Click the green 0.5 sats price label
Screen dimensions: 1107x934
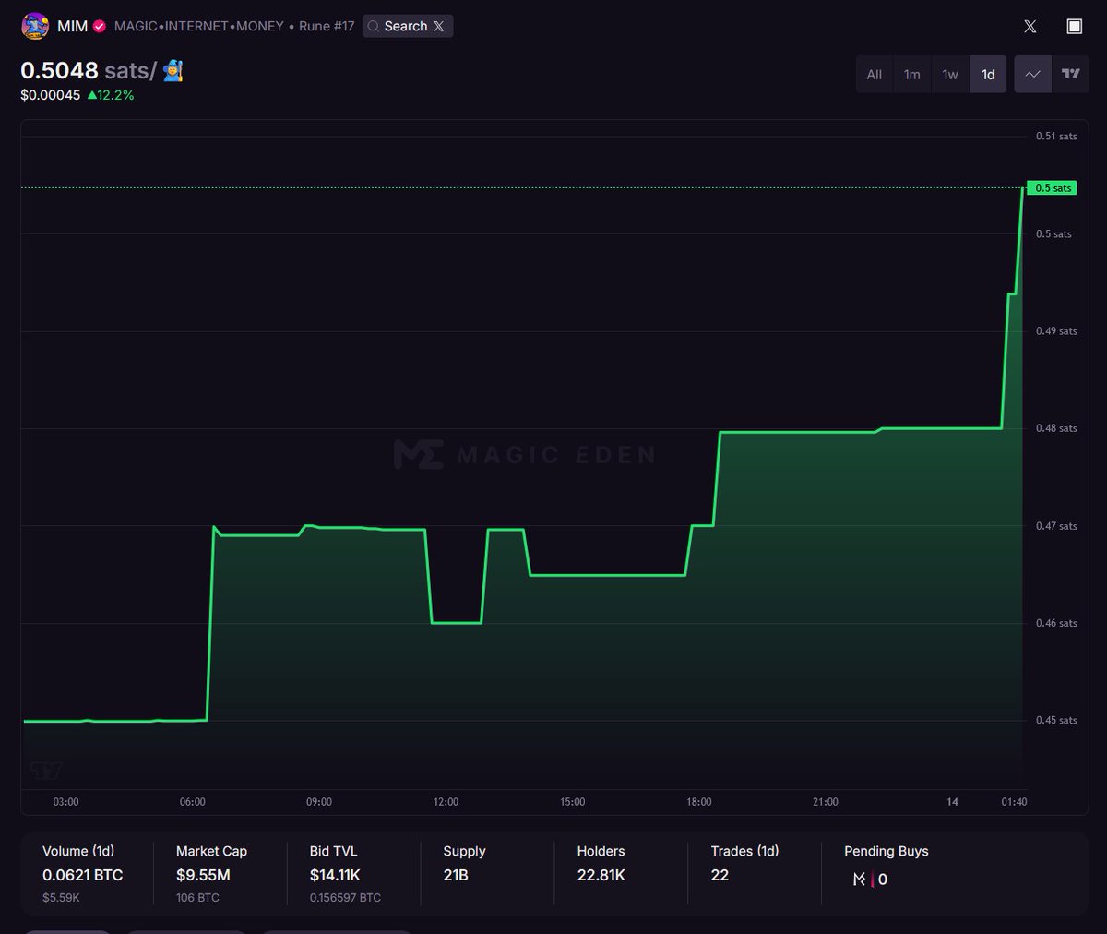click(1053, 188)
